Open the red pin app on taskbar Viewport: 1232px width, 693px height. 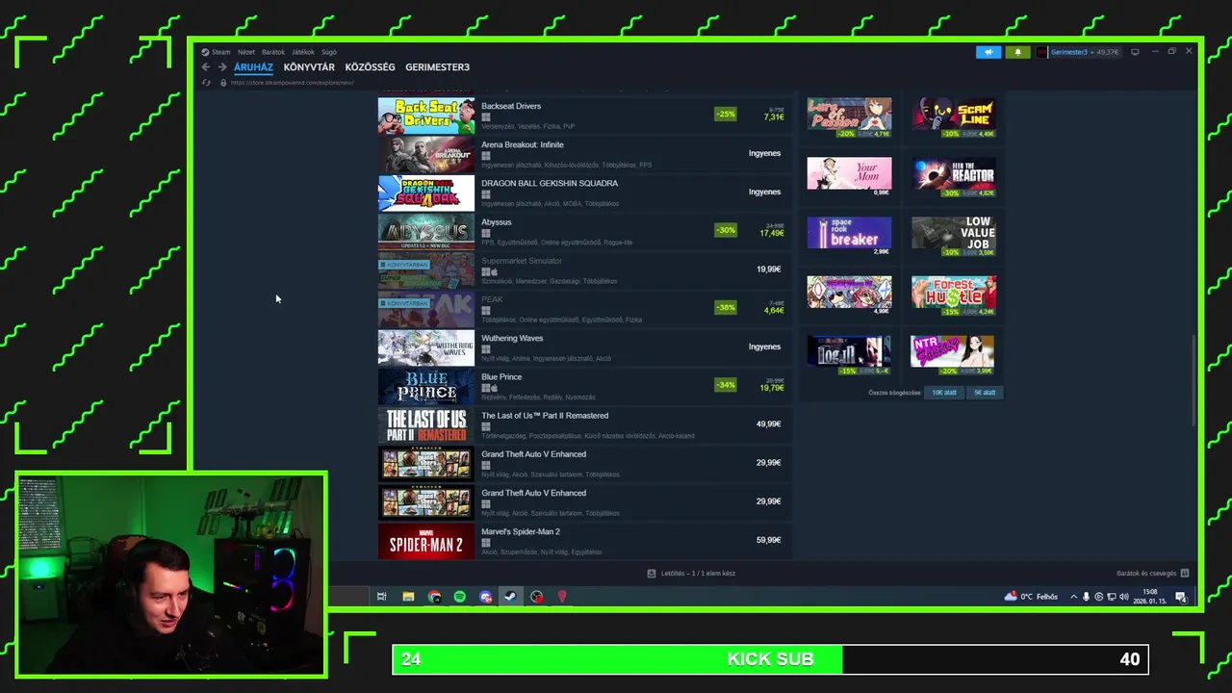point(562,597)
